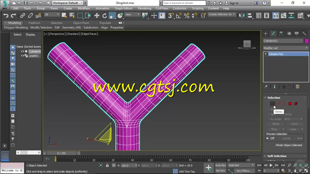The height and width of the screenshot is (174, 310).
Task: Open the Modifiers menu
Action: (x=84, y=8)
